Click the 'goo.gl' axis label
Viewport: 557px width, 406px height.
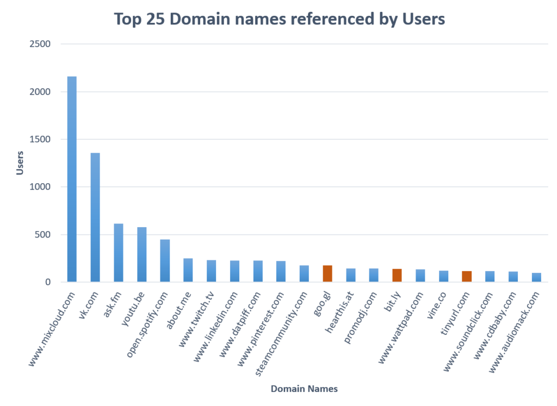tap(322, 304)
